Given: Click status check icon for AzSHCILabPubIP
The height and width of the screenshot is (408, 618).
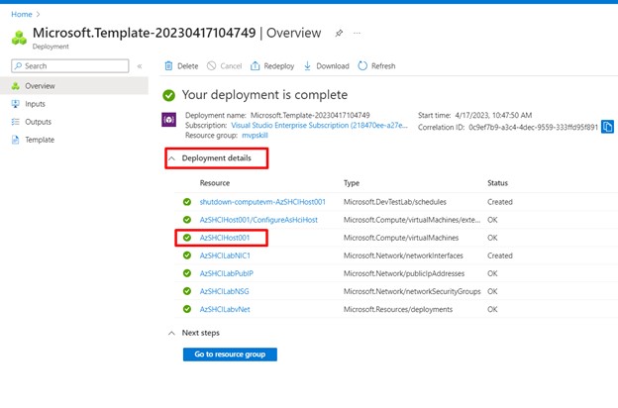Looking at the screenshot, I should [187, 273].
